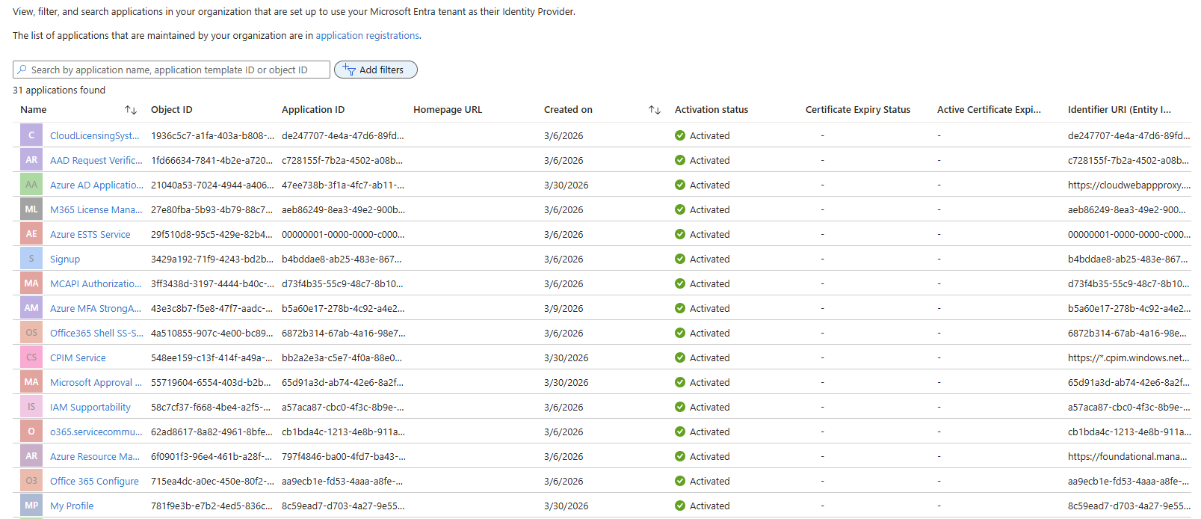Click the Signup 'S' app icon

(31, 259)
